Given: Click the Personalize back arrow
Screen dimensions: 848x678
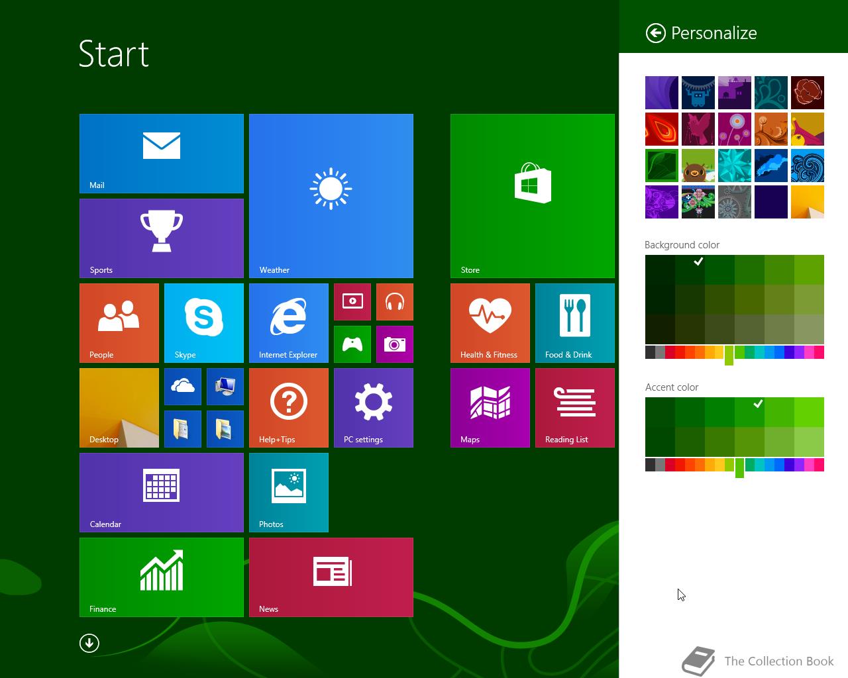Looking at the screenshot, I should point(655,33).
